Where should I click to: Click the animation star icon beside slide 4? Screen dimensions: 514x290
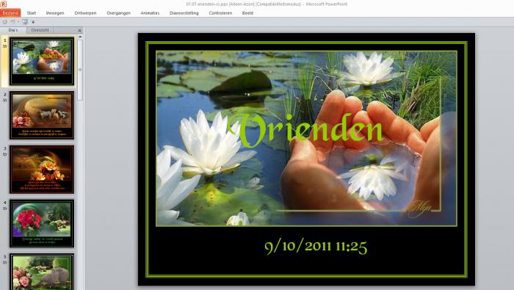(x=4, y=209)
